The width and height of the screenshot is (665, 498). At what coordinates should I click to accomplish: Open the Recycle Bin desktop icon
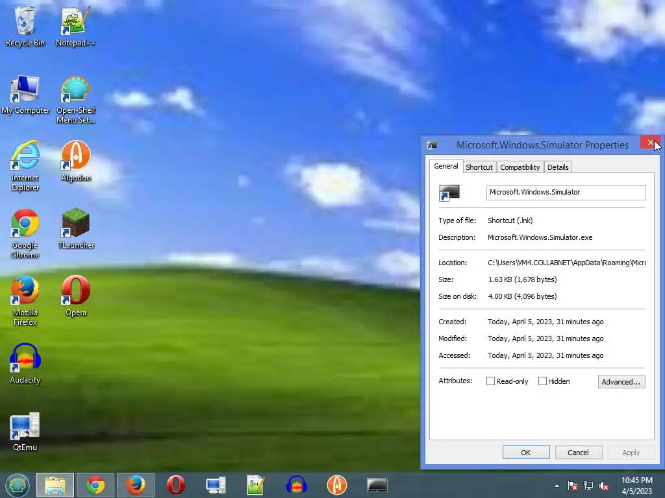[25, 27]
